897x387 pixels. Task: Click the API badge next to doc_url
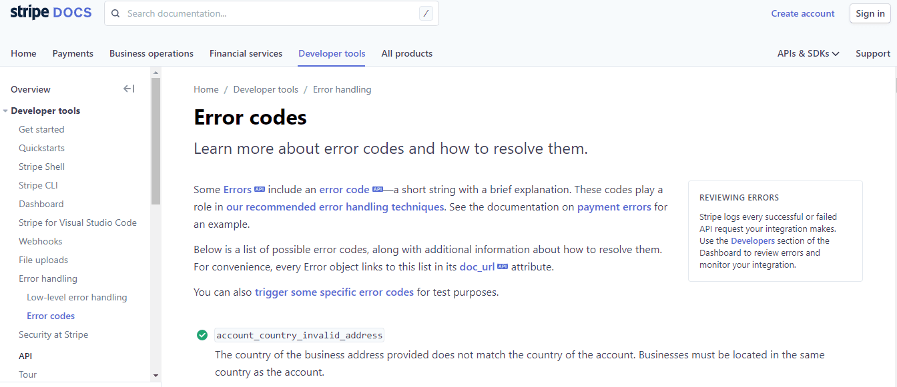point(503,267)
